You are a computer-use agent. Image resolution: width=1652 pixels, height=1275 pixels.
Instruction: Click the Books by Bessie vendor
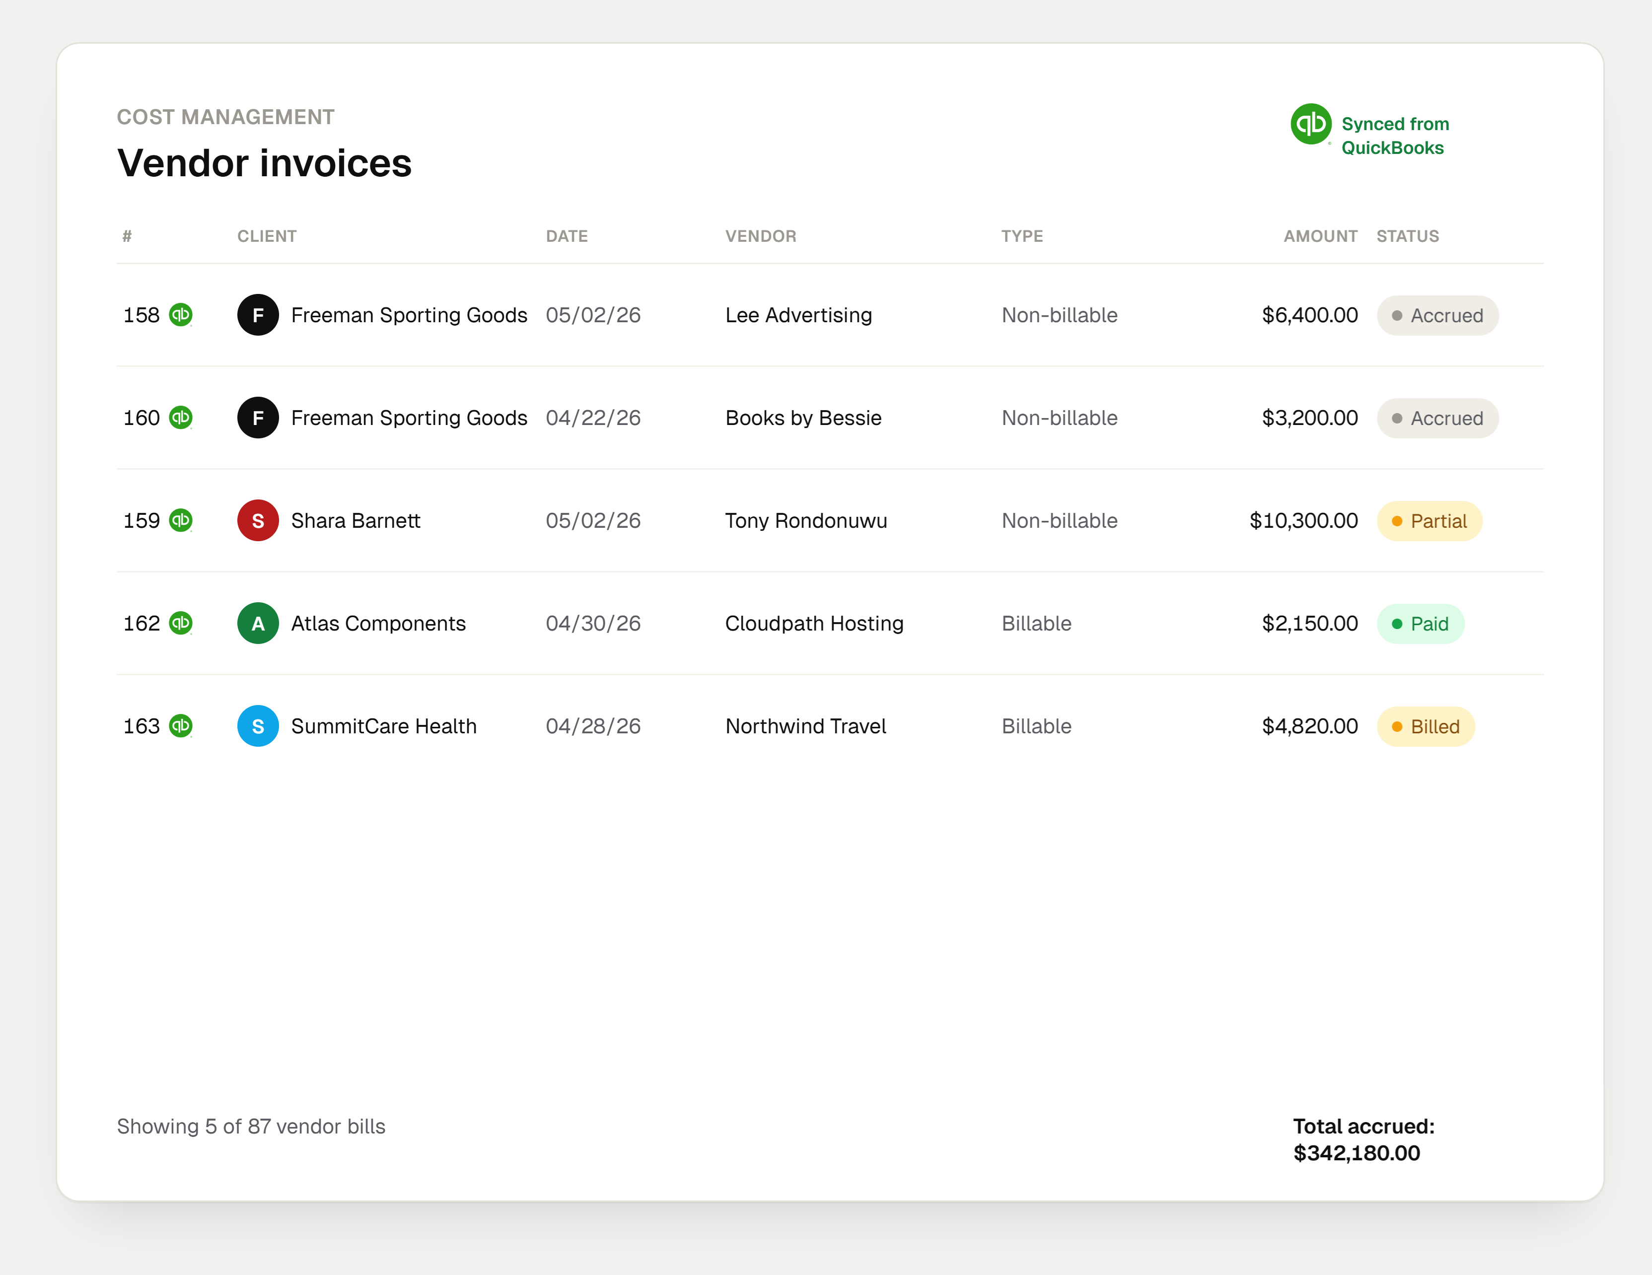[x=803, y=418]
